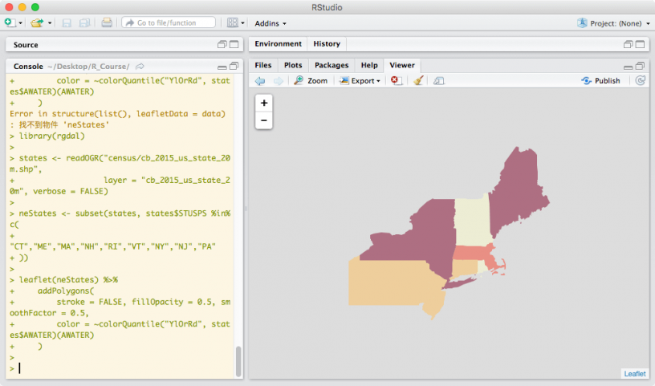Image resolution: width=655 pixels, height=386 pixels.
Task: Click the Go to file/function field
Action: 169,22
